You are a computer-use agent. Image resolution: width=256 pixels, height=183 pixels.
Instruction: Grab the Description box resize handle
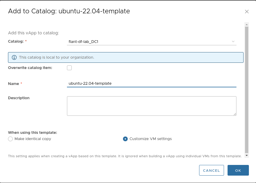click(x=235, y=114)
